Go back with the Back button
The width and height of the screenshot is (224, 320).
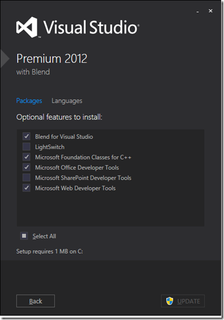point(35,301)
